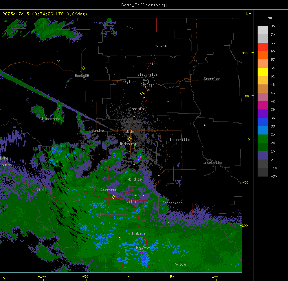Image resolution: width=288 pixels, height=281 pixels.
Task: Click the 80 dBZ light gray swatch
Action: [x=263, y=30]
